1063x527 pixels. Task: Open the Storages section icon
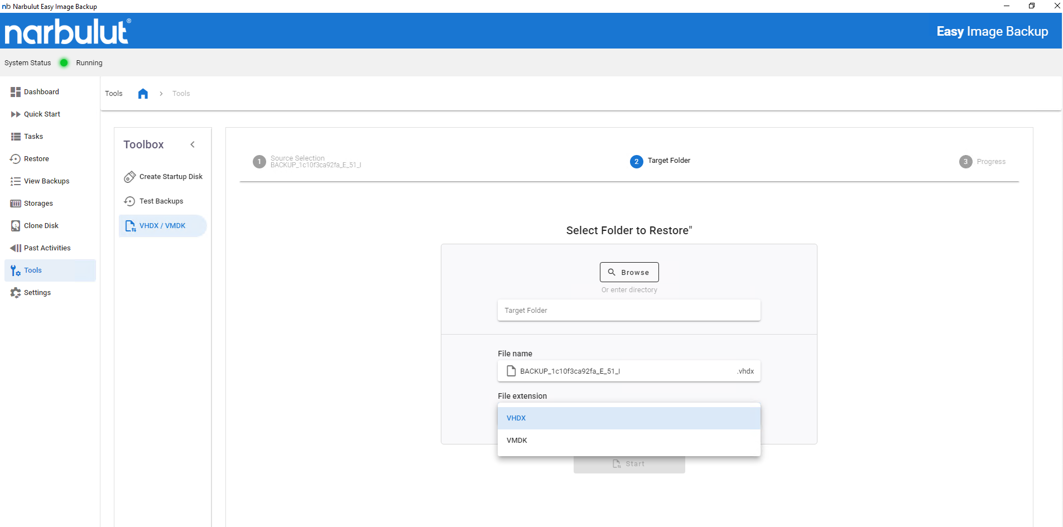coord(16,204)
